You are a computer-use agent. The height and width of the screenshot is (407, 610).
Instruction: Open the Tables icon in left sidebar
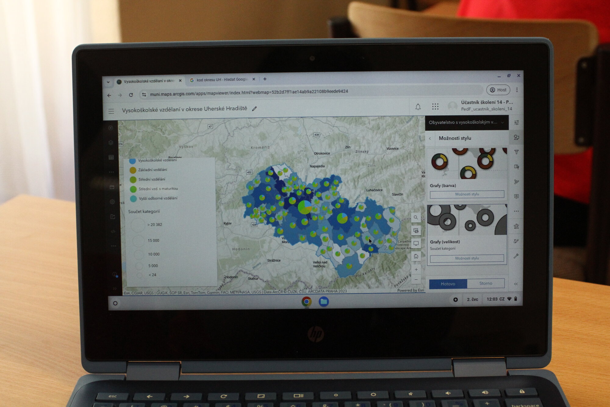[x=111, y=157]
